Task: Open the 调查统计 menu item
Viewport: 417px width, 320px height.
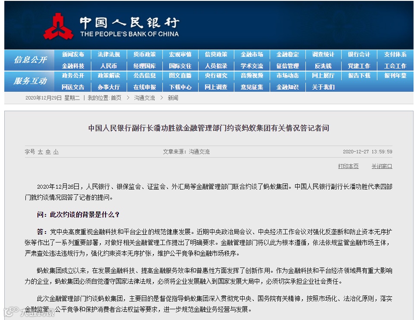Action: pos(324,55)
